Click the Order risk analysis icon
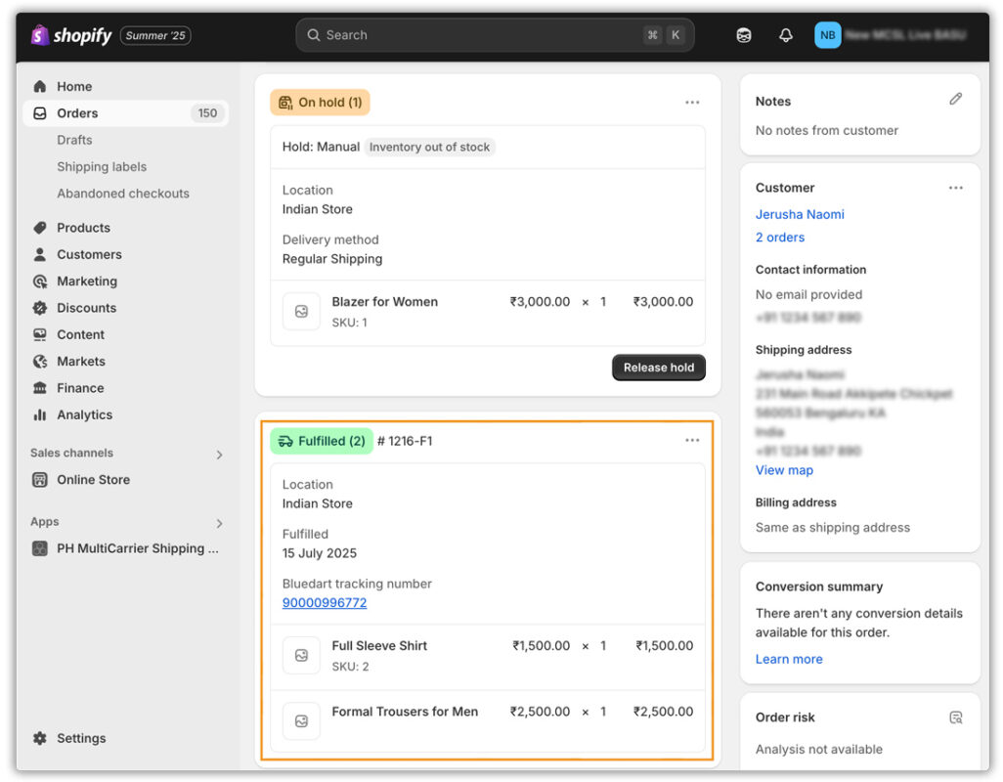 pyautogui.click(x=956, y=718)
